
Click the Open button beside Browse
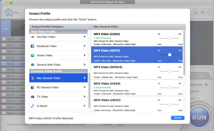click(x=120, y=125)
